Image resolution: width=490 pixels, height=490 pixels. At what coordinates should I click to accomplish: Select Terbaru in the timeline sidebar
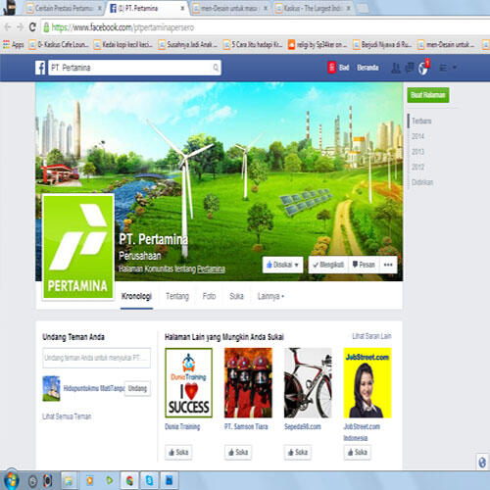pos(421,122)
